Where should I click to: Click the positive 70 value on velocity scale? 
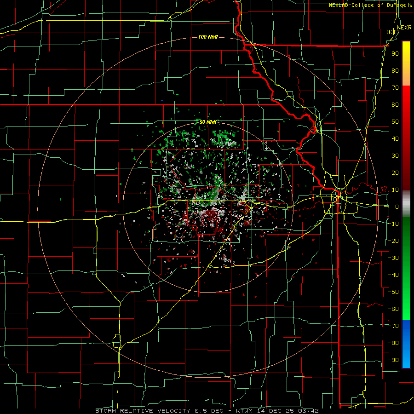395,88
